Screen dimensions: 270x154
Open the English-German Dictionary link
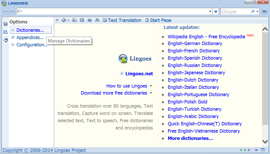(x=195, y=44)
